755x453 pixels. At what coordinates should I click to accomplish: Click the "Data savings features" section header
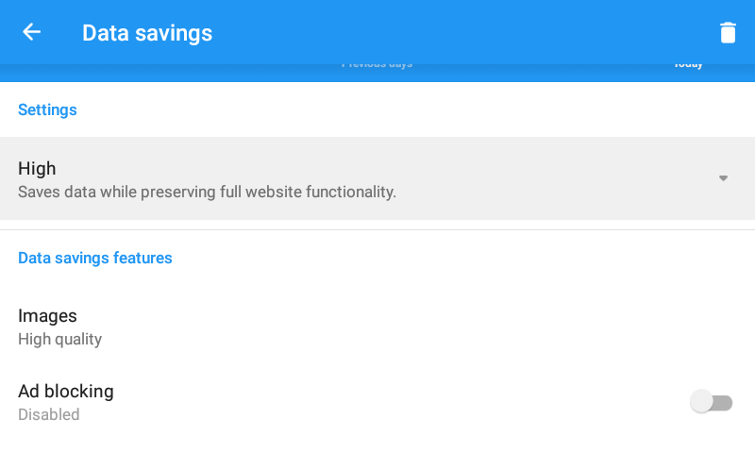pos(95,258)
